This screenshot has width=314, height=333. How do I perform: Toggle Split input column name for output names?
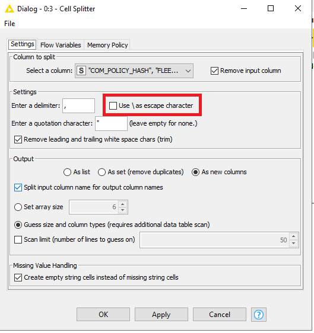click(x=18, y=187)
